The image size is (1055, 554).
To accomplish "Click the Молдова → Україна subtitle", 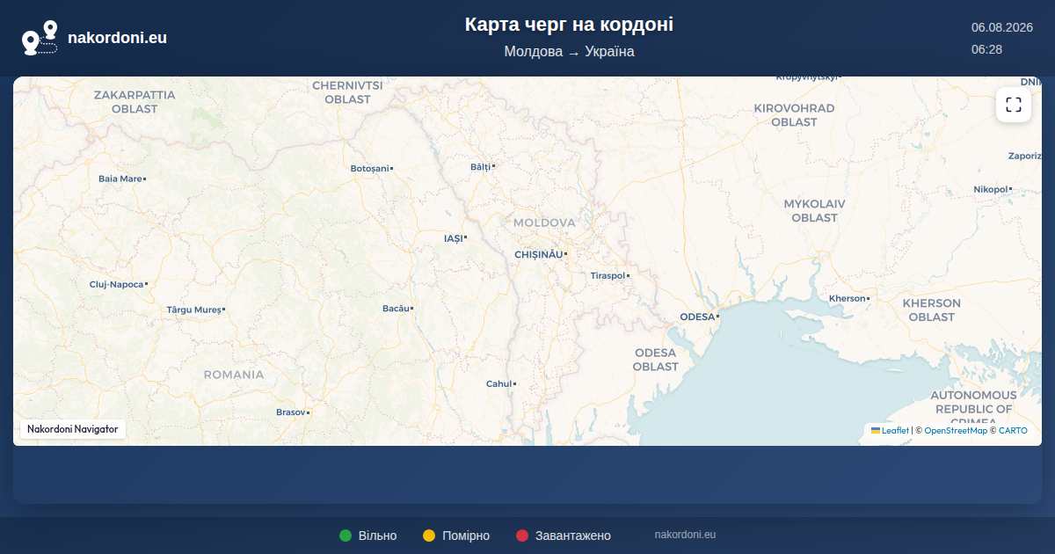I will tap(569, 52).
